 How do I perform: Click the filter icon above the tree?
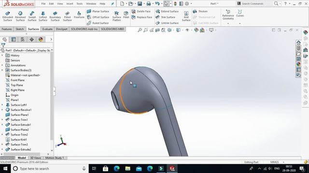(x=3, y=45)
